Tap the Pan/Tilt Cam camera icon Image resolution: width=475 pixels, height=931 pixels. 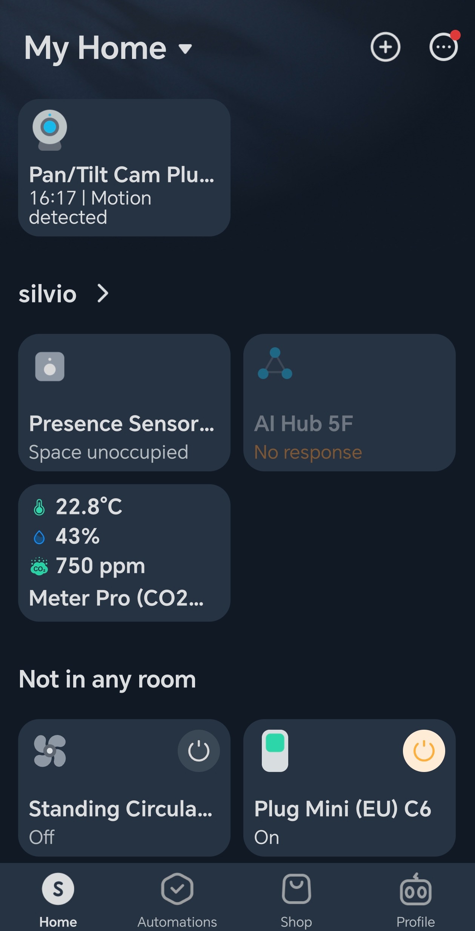tap(50, 130)
